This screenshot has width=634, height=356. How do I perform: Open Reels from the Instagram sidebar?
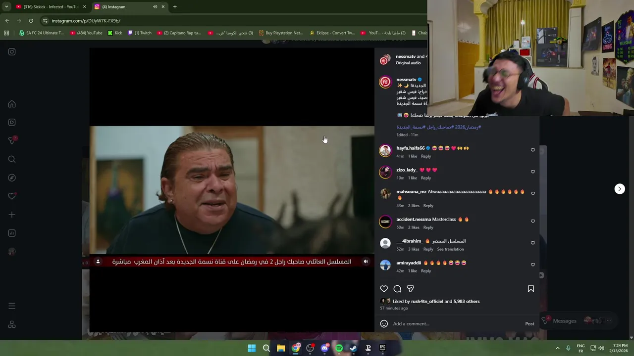pos(12,123)
